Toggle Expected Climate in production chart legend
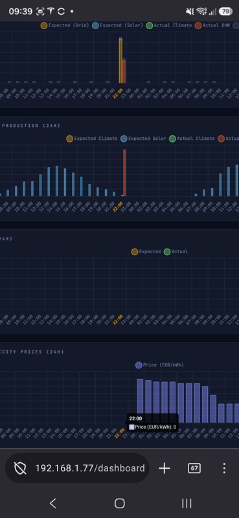Screen dimensions: 239x518 pos(91,139)
